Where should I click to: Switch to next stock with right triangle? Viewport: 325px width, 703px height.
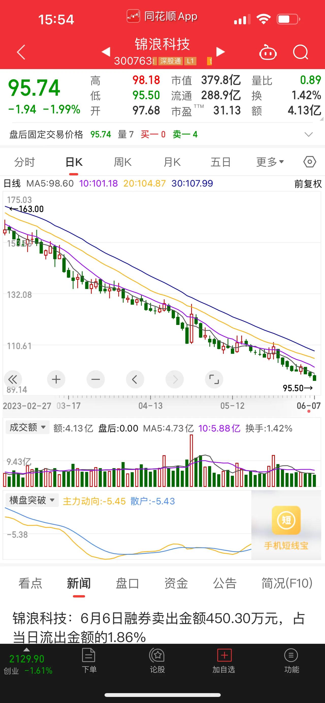(x=220, y=52)
